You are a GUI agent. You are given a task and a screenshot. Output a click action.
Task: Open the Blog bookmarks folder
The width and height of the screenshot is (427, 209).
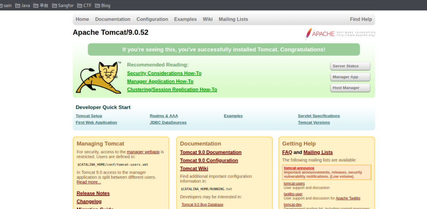[103, 5]
